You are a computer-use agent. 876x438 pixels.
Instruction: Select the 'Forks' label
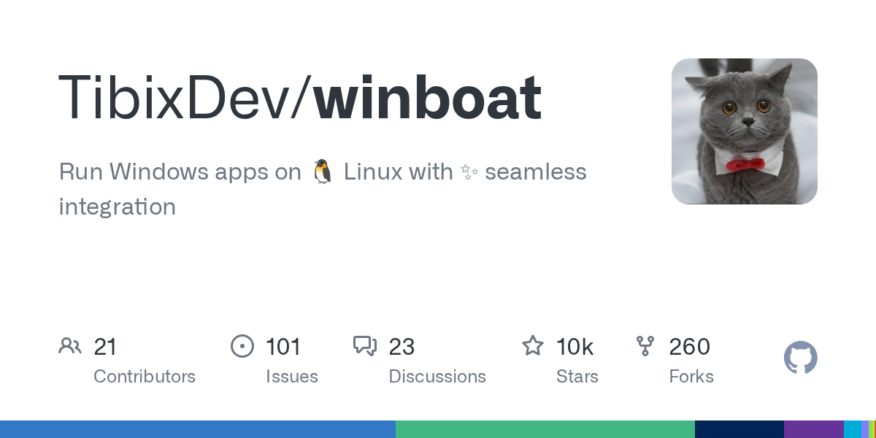[x=691, y=377]
